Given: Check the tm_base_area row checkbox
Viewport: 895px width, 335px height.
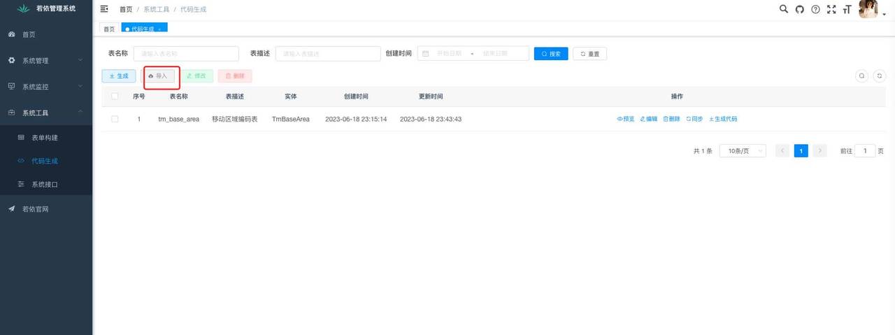Looking at the screenshot, I should coord(115,119).
